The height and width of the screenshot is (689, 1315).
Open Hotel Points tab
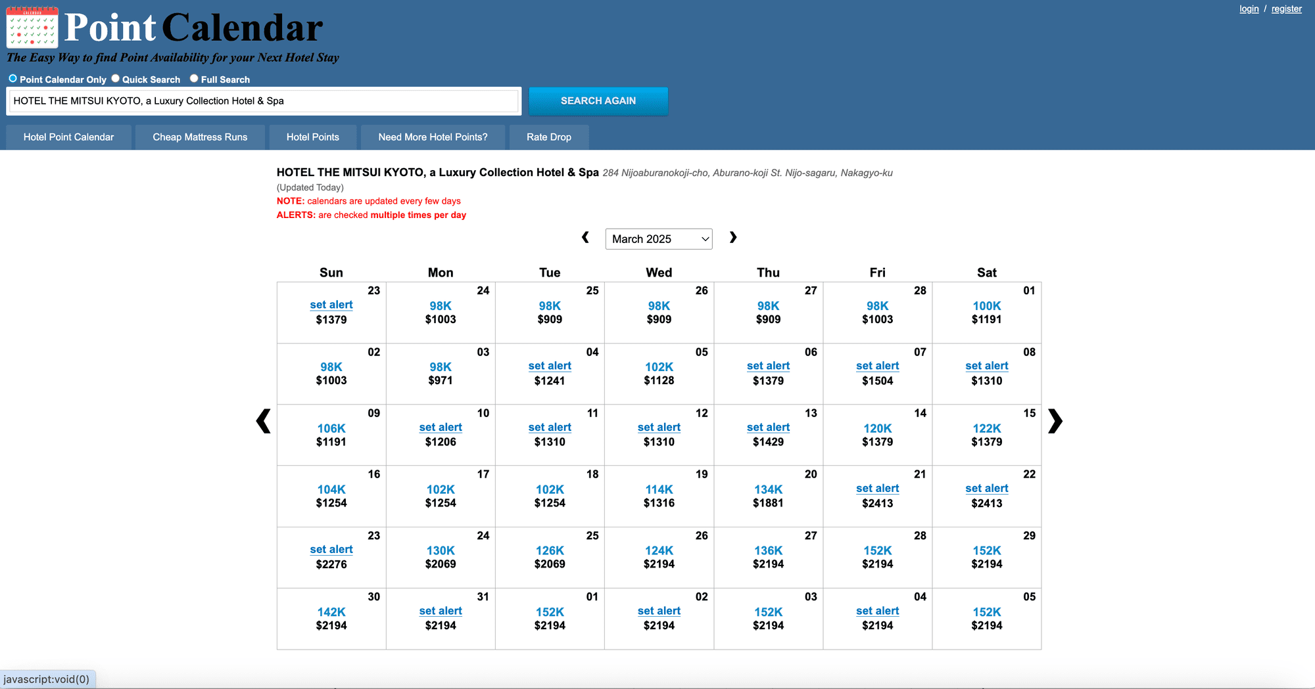tap(313, 137)
